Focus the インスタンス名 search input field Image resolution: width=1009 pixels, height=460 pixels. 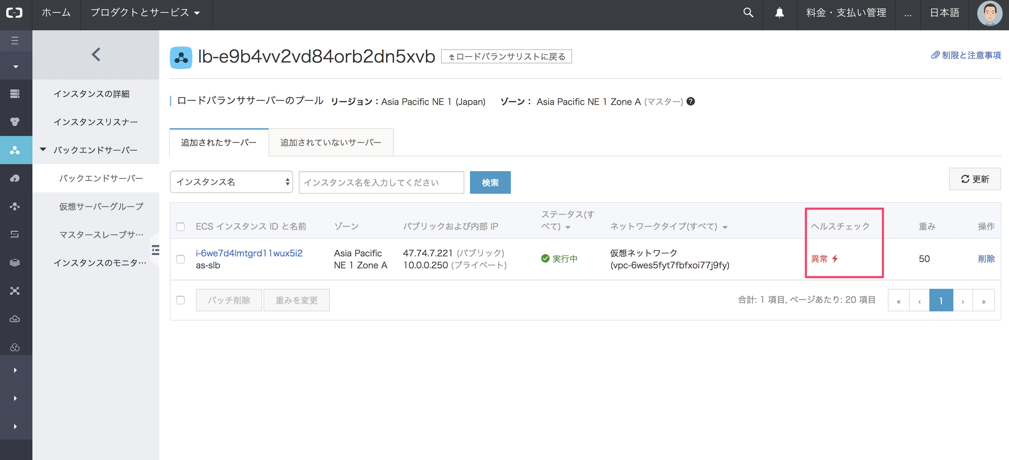pos(381,182)
